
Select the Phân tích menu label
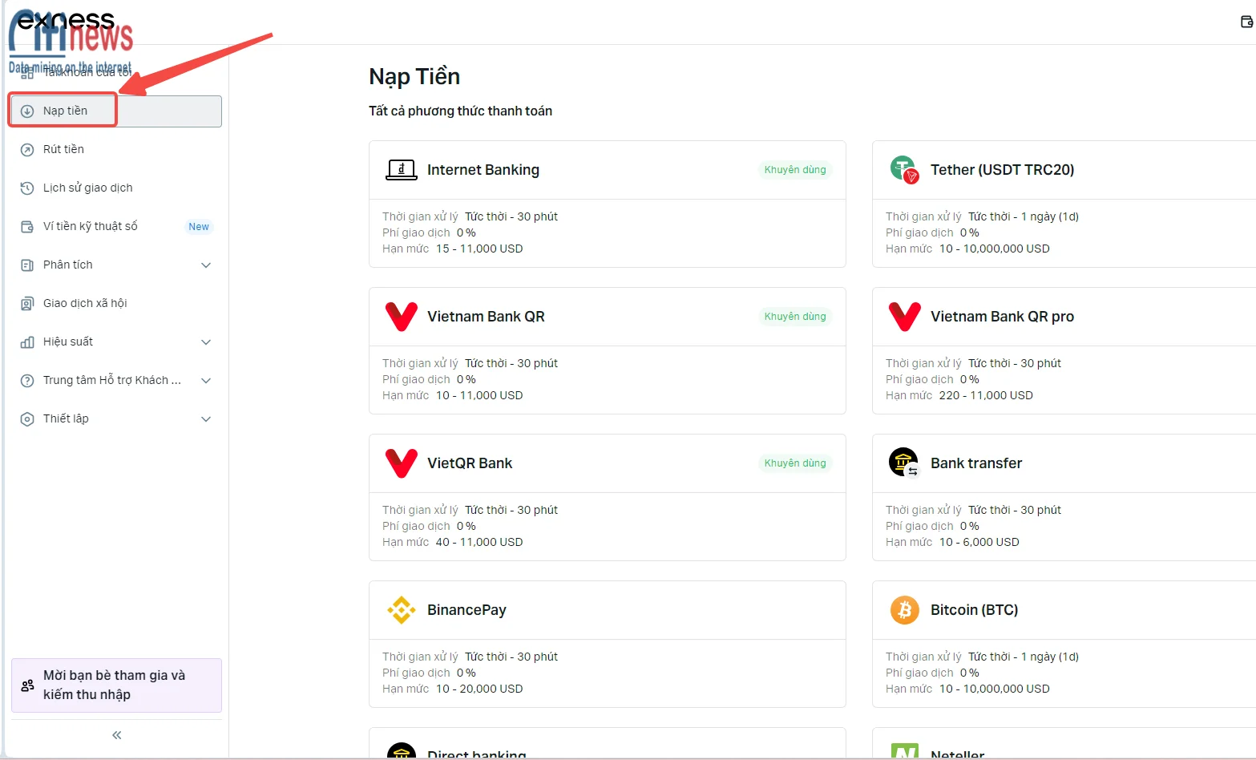click(68, 265)
